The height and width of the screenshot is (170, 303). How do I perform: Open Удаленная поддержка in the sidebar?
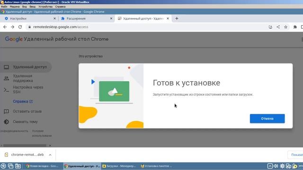26,78
